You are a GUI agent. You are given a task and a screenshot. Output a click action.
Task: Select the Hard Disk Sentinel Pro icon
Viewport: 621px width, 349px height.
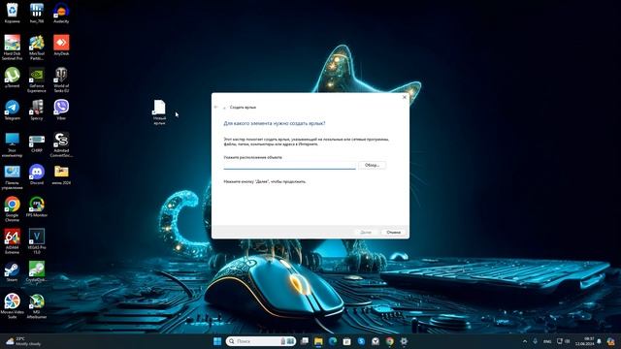coord(13,48)
